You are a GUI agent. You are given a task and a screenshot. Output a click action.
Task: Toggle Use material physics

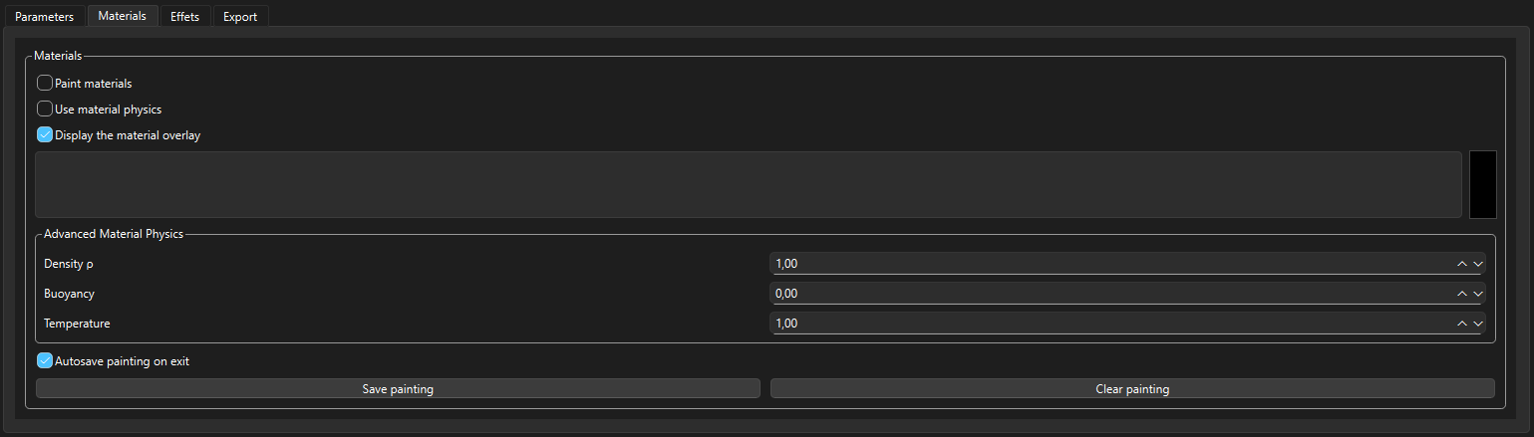click(45, 109)
